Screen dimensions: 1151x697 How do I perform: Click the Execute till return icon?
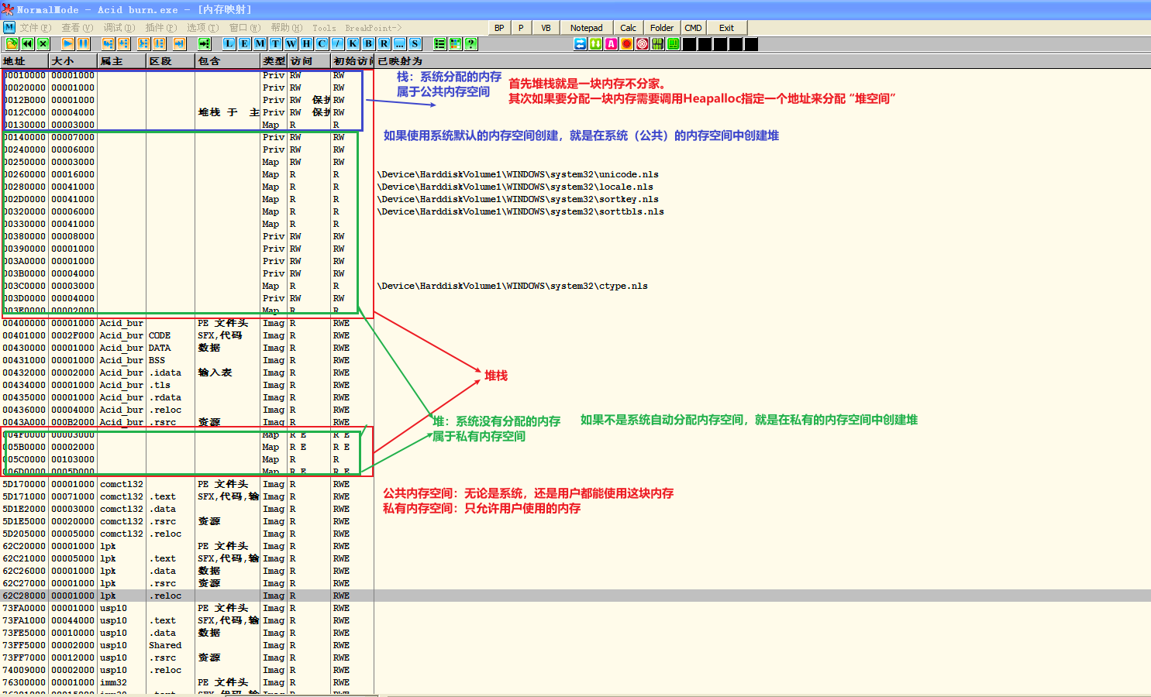pyautogui.click(x=179, y=44)
